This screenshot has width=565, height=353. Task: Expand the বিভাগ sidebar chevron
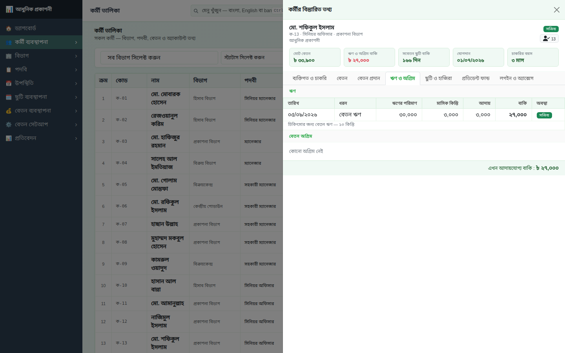(x=76, y=56)
